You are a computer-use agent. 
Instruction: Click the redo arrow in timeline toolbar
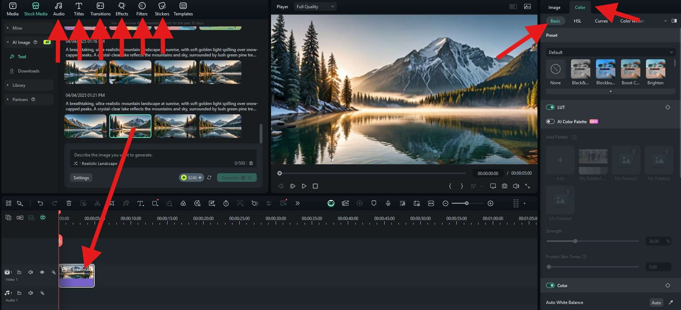[55, 203]
